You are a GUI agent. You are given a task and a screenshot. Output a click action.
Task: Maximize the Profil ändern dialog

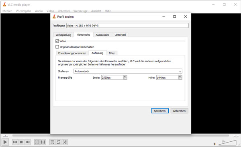(x=174, y=16)
